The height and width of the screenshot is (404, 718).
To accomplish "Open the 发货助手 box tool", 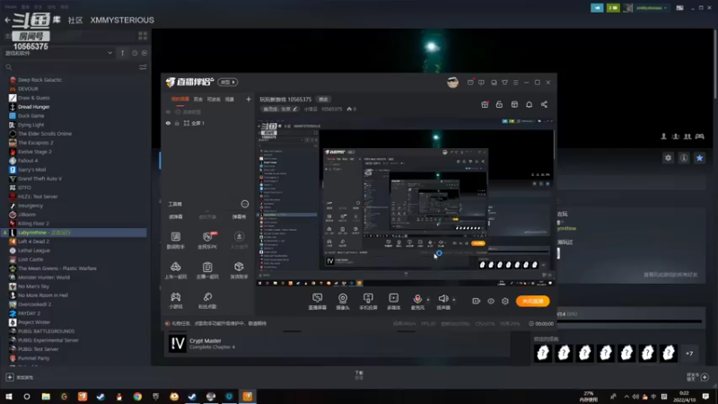I will (x=239, y=270).
